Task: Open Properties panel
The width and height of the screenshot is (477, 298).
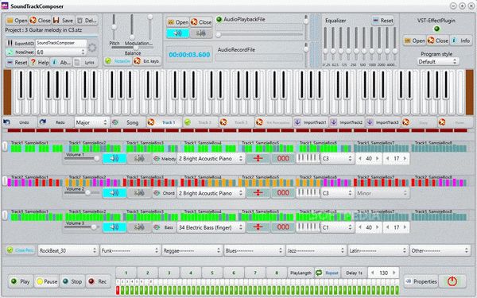Action: point(421,281)
